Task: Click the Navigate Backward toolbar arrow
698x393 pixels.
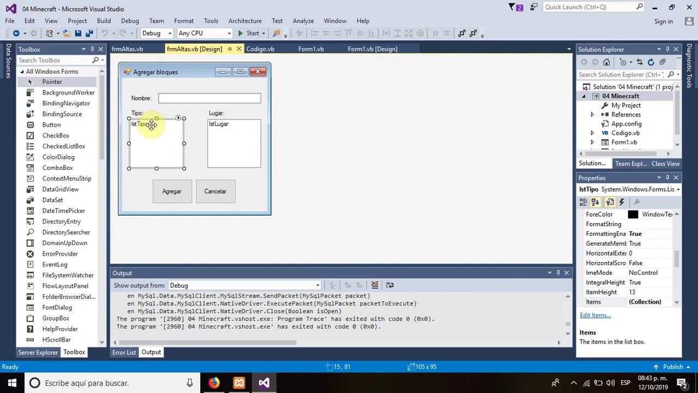Action: (x=16, y=33)
